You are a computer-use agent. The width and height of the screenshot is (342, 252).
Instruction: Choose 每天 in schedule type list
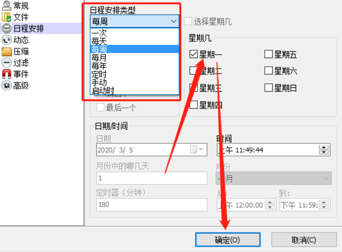point(134,41)
